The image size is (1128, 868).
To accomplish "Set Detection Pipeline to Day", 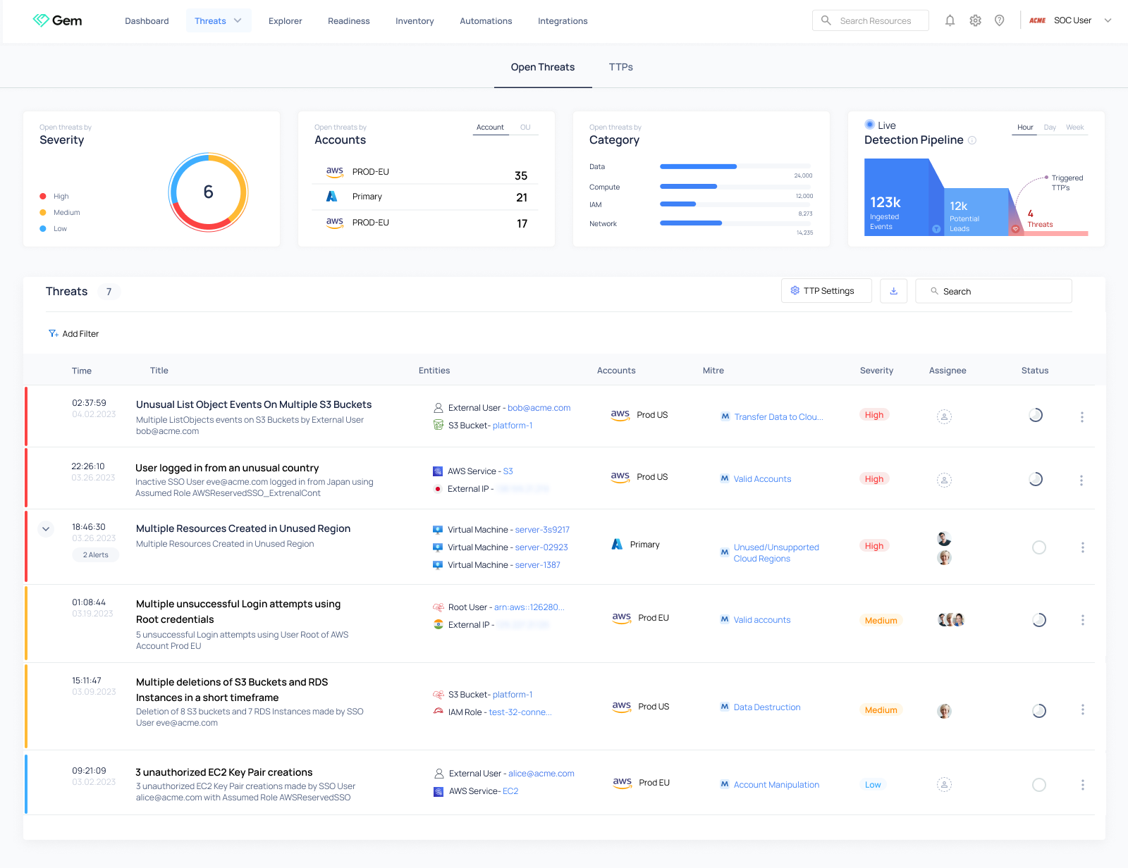I will coord(1050,128).
